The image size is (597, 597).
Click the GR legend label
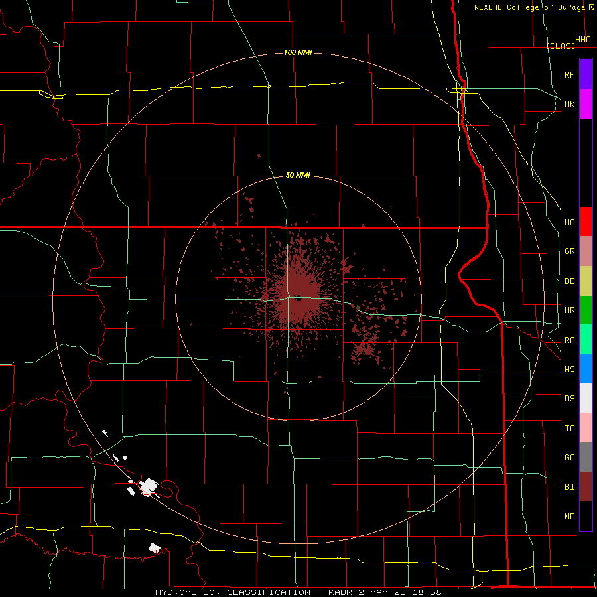[x=569, y=251]
